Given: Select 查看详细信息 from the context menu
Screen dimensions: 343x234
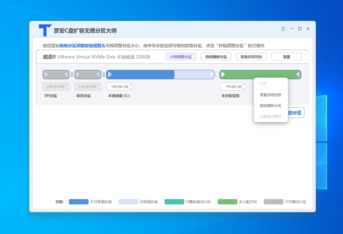Looking at the screenshot, I should [271, 95].
